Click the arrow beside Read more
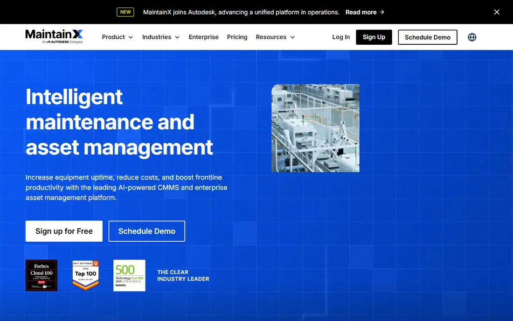513x321 pixels. click(x=382, y=12)
